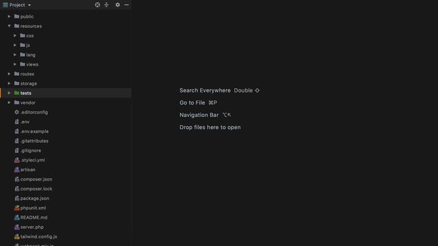Select the .gitattributes file
Screen dimensions: 438x246
point(34,141)
